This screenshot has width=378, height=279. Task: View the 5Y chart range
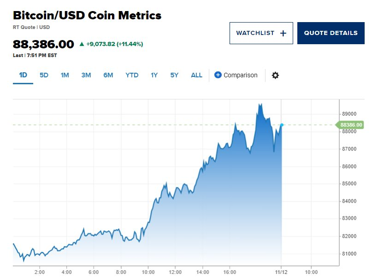(x=174, y=75)
